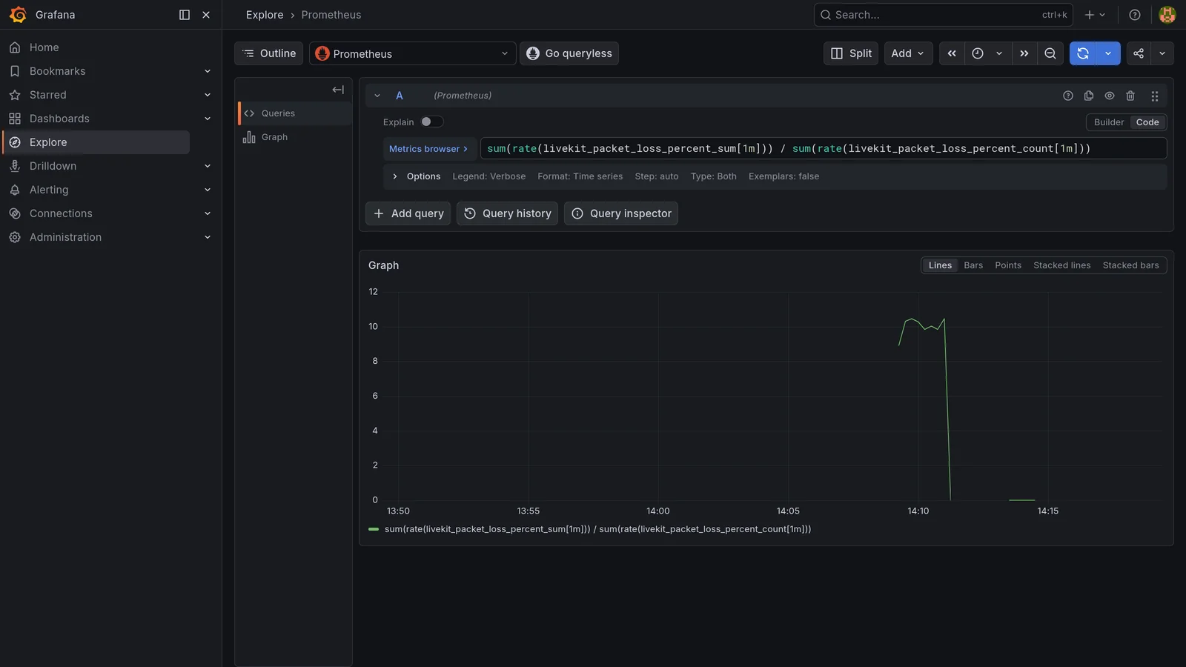Open the help icon
The image size is (1186, 667).
pos(1134,15)
